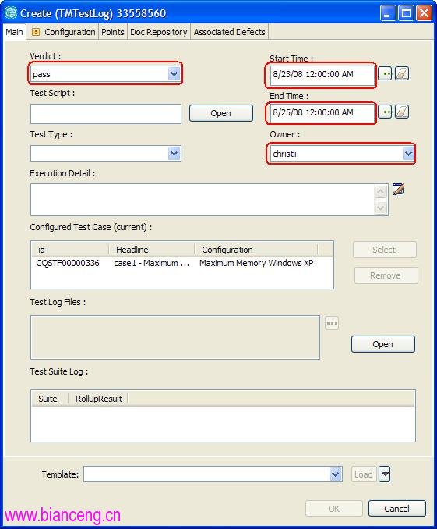Click the application globe icon in title bar
Screen dimensions: 437x529
click(x=11, y=12)
